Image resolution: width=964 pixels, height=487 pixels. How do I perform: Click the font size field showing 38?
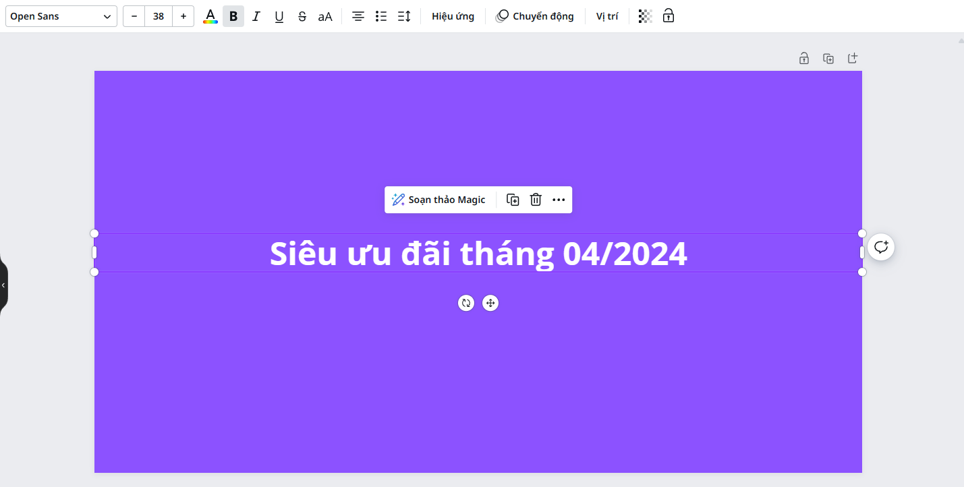coord(159,16)
